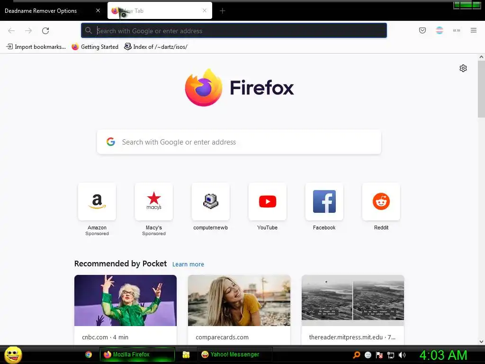The height and width of the screenshot is (364, 485).
Task: Open the Facebook shortcut tile
Action: click(324, 201)
